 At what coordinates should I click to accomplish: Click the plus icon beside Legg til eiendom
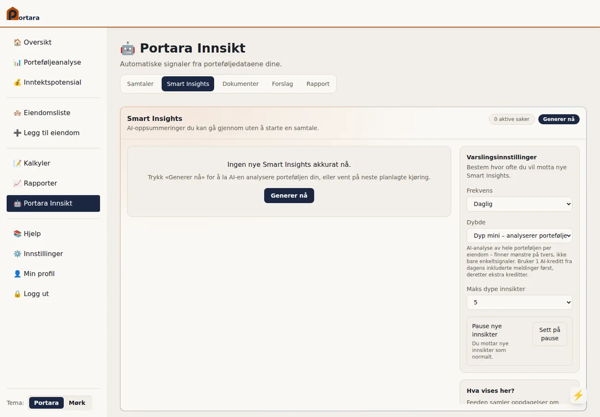click(18, 133)
